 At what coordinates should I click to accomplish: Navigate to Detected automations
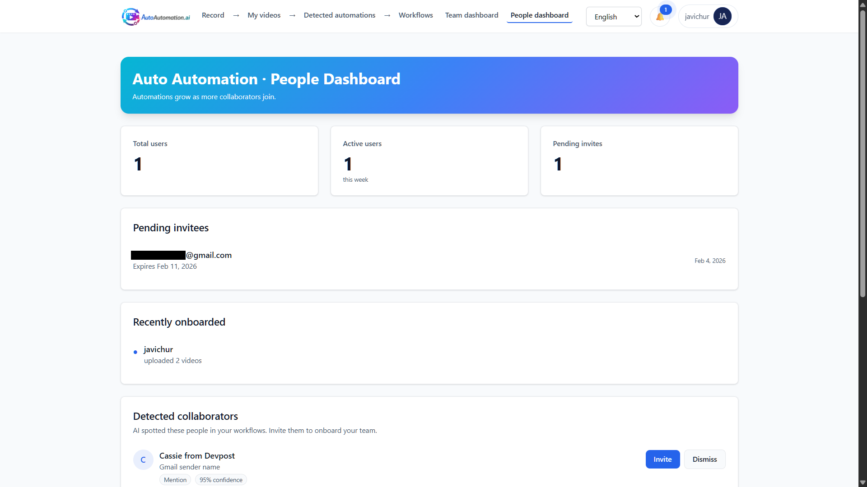[x=339, y=15]
